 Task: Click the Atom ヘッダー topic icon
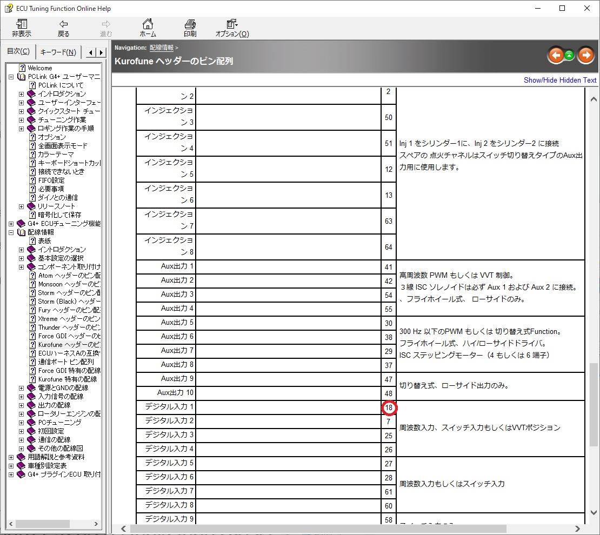pyautogui.click(x=32, y=276)
